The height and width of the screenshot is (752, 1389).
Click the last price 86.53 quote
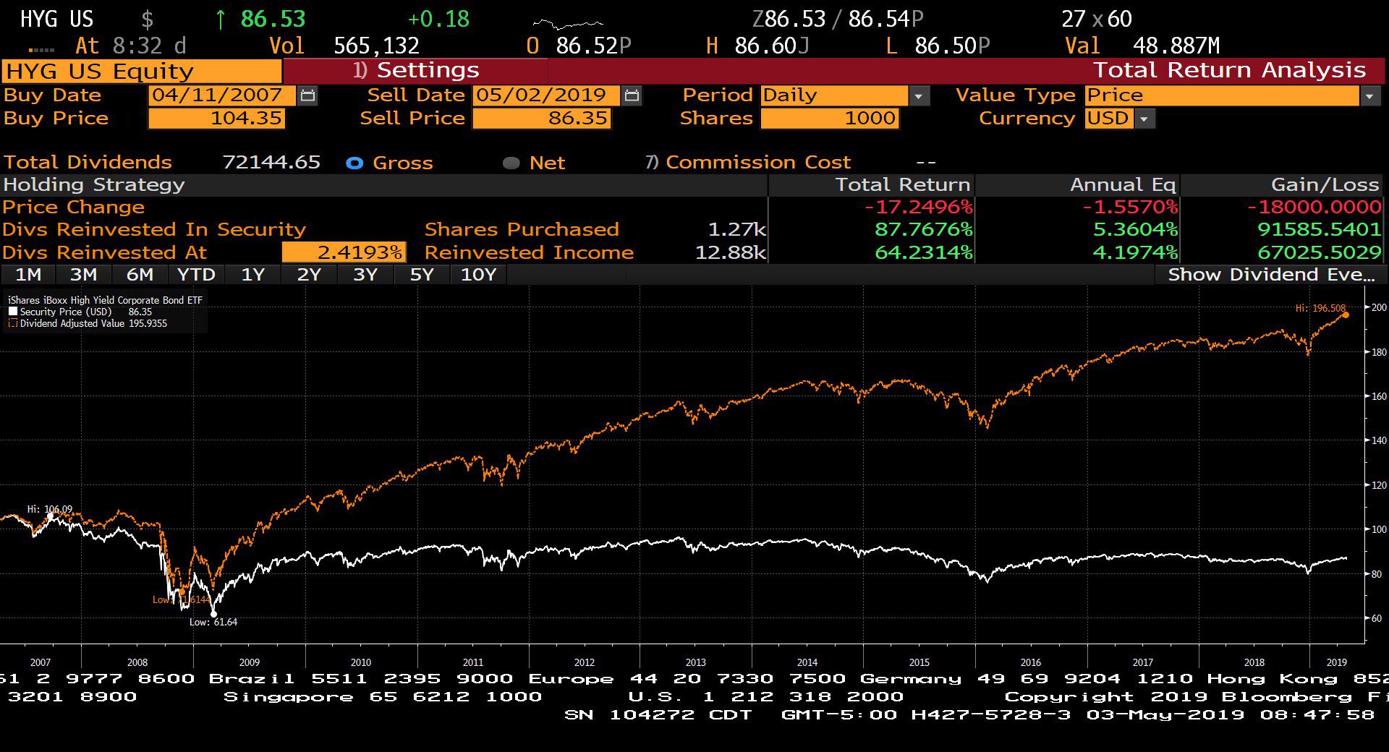(273, 19)
